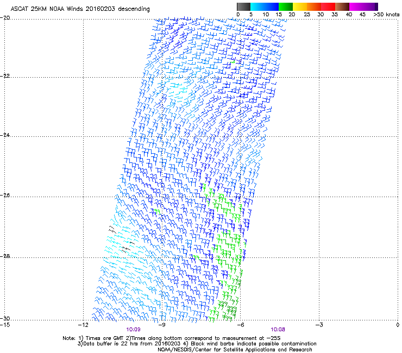Click the -6 longitude axis label
The image size is (402, 353).
[240, 325]
